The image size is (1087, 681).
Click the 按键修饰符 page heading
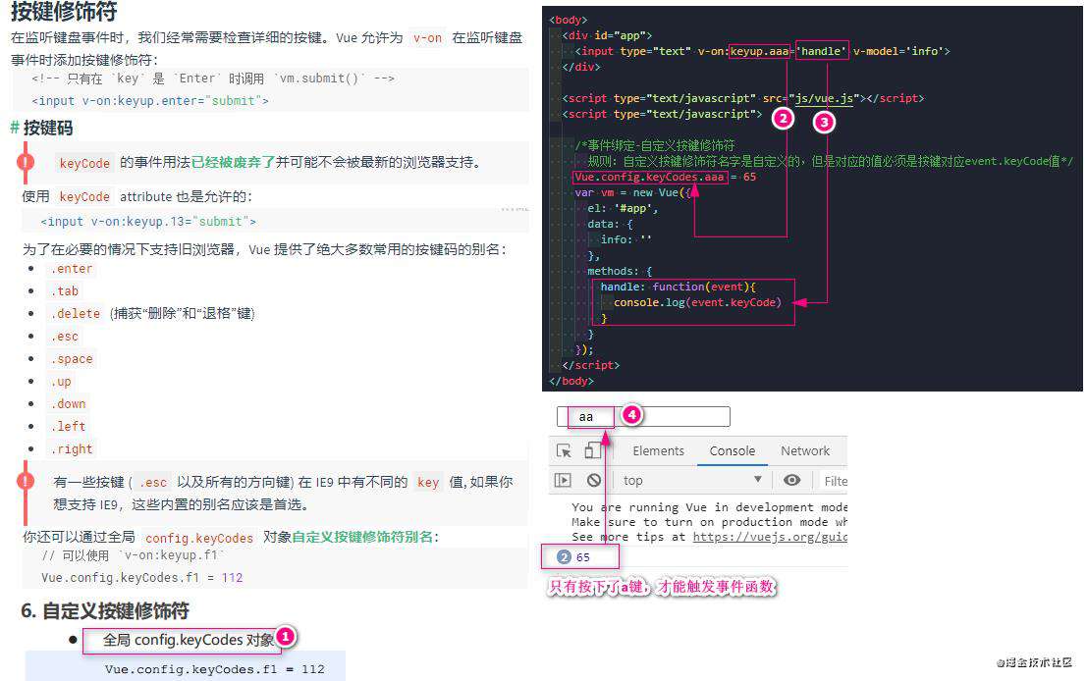(64, 11)
